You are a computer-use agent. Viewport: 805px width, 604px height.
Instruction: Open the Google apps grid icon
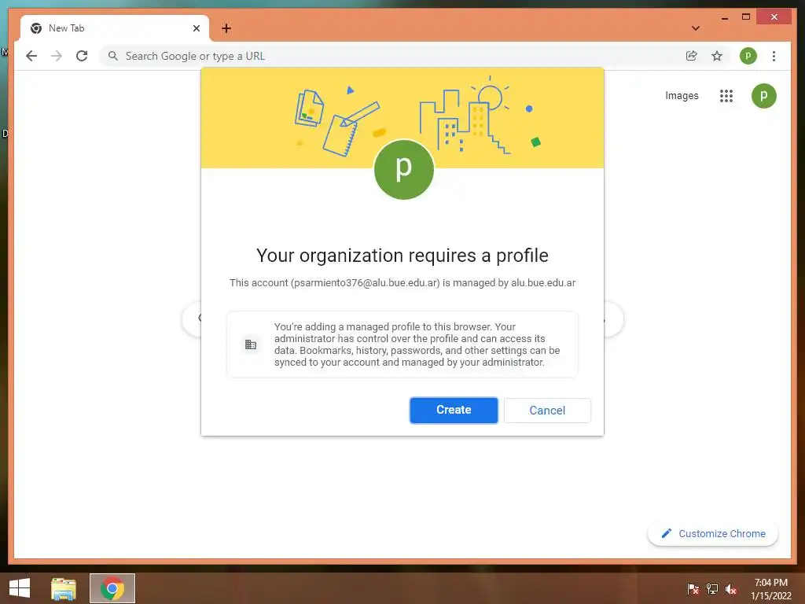coord(726,95)
